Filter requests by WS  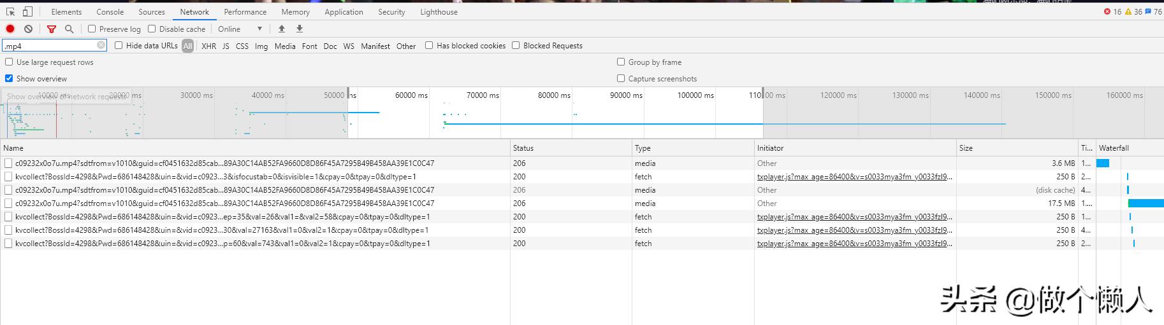pyautogui.click(x=349, y=46)
